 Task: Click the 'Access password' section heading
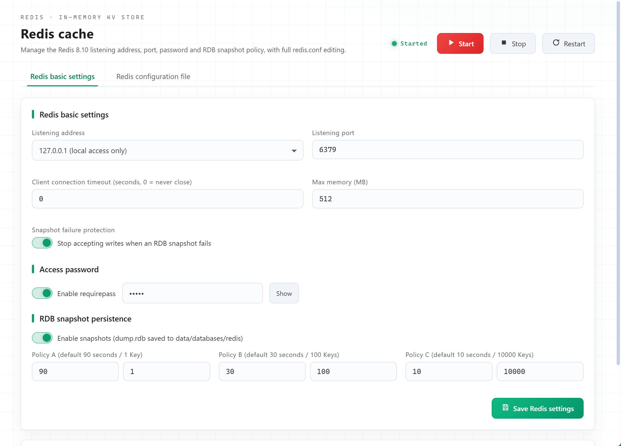[x=69, y=270]
